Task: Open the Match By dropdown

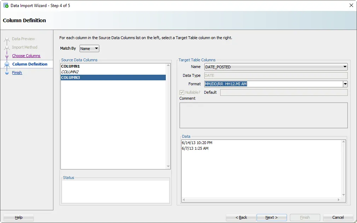Action: [89, 49]
